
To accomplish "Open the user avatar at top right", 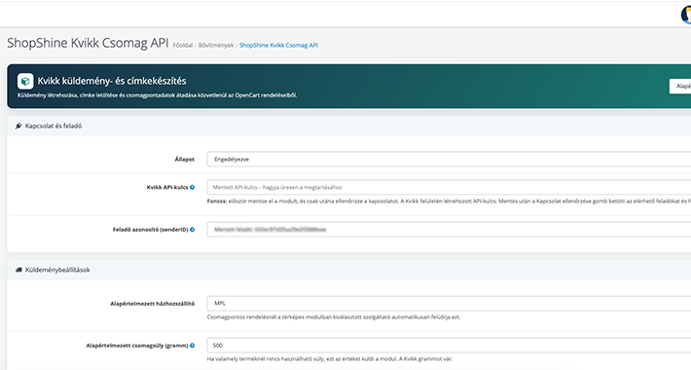I will (686, 15).
